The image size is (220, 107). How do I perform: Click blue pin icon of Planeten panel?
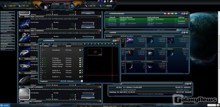click(x=182, y=33)
